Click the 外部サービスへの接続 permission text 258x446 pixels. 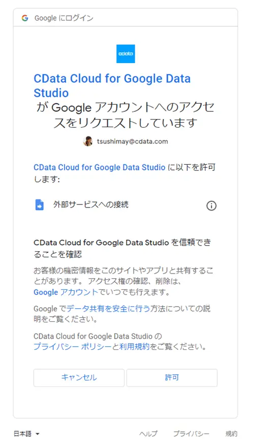(x=91, y=204)
